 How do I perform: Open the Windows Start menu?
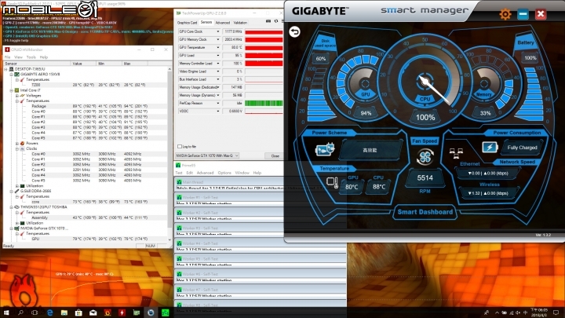click(x=6, y=313)
